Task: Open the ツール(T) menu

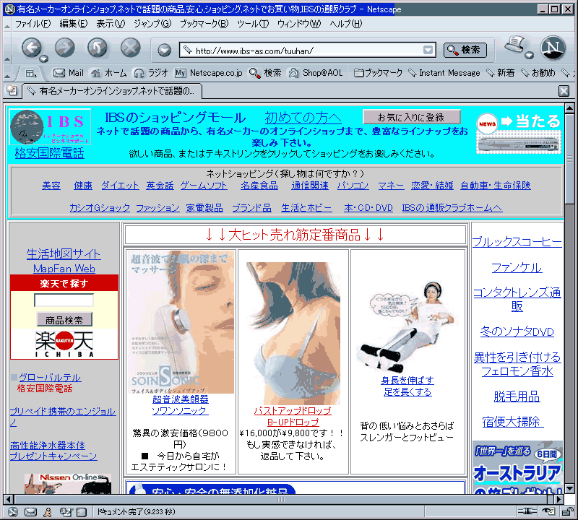Action: tap(253, 24)
